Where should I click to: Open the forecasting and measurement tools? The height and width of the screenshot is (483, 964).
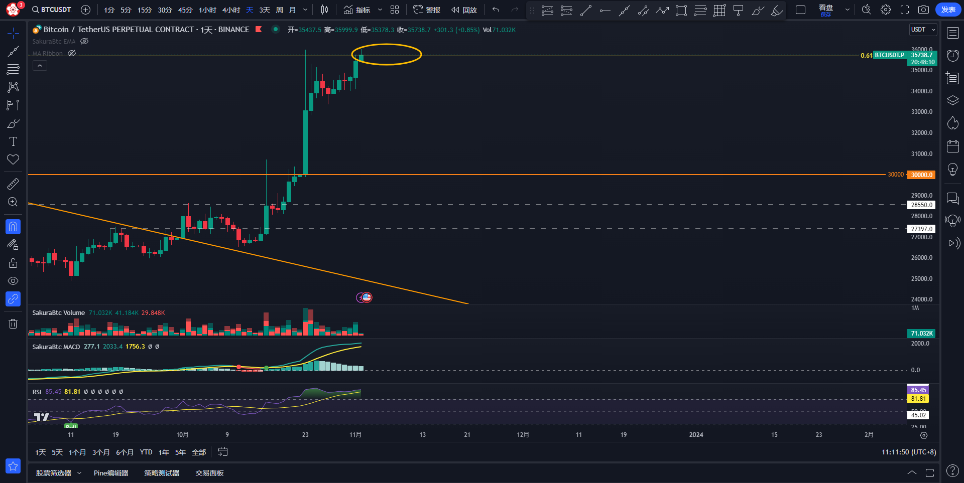click(13, 105)
